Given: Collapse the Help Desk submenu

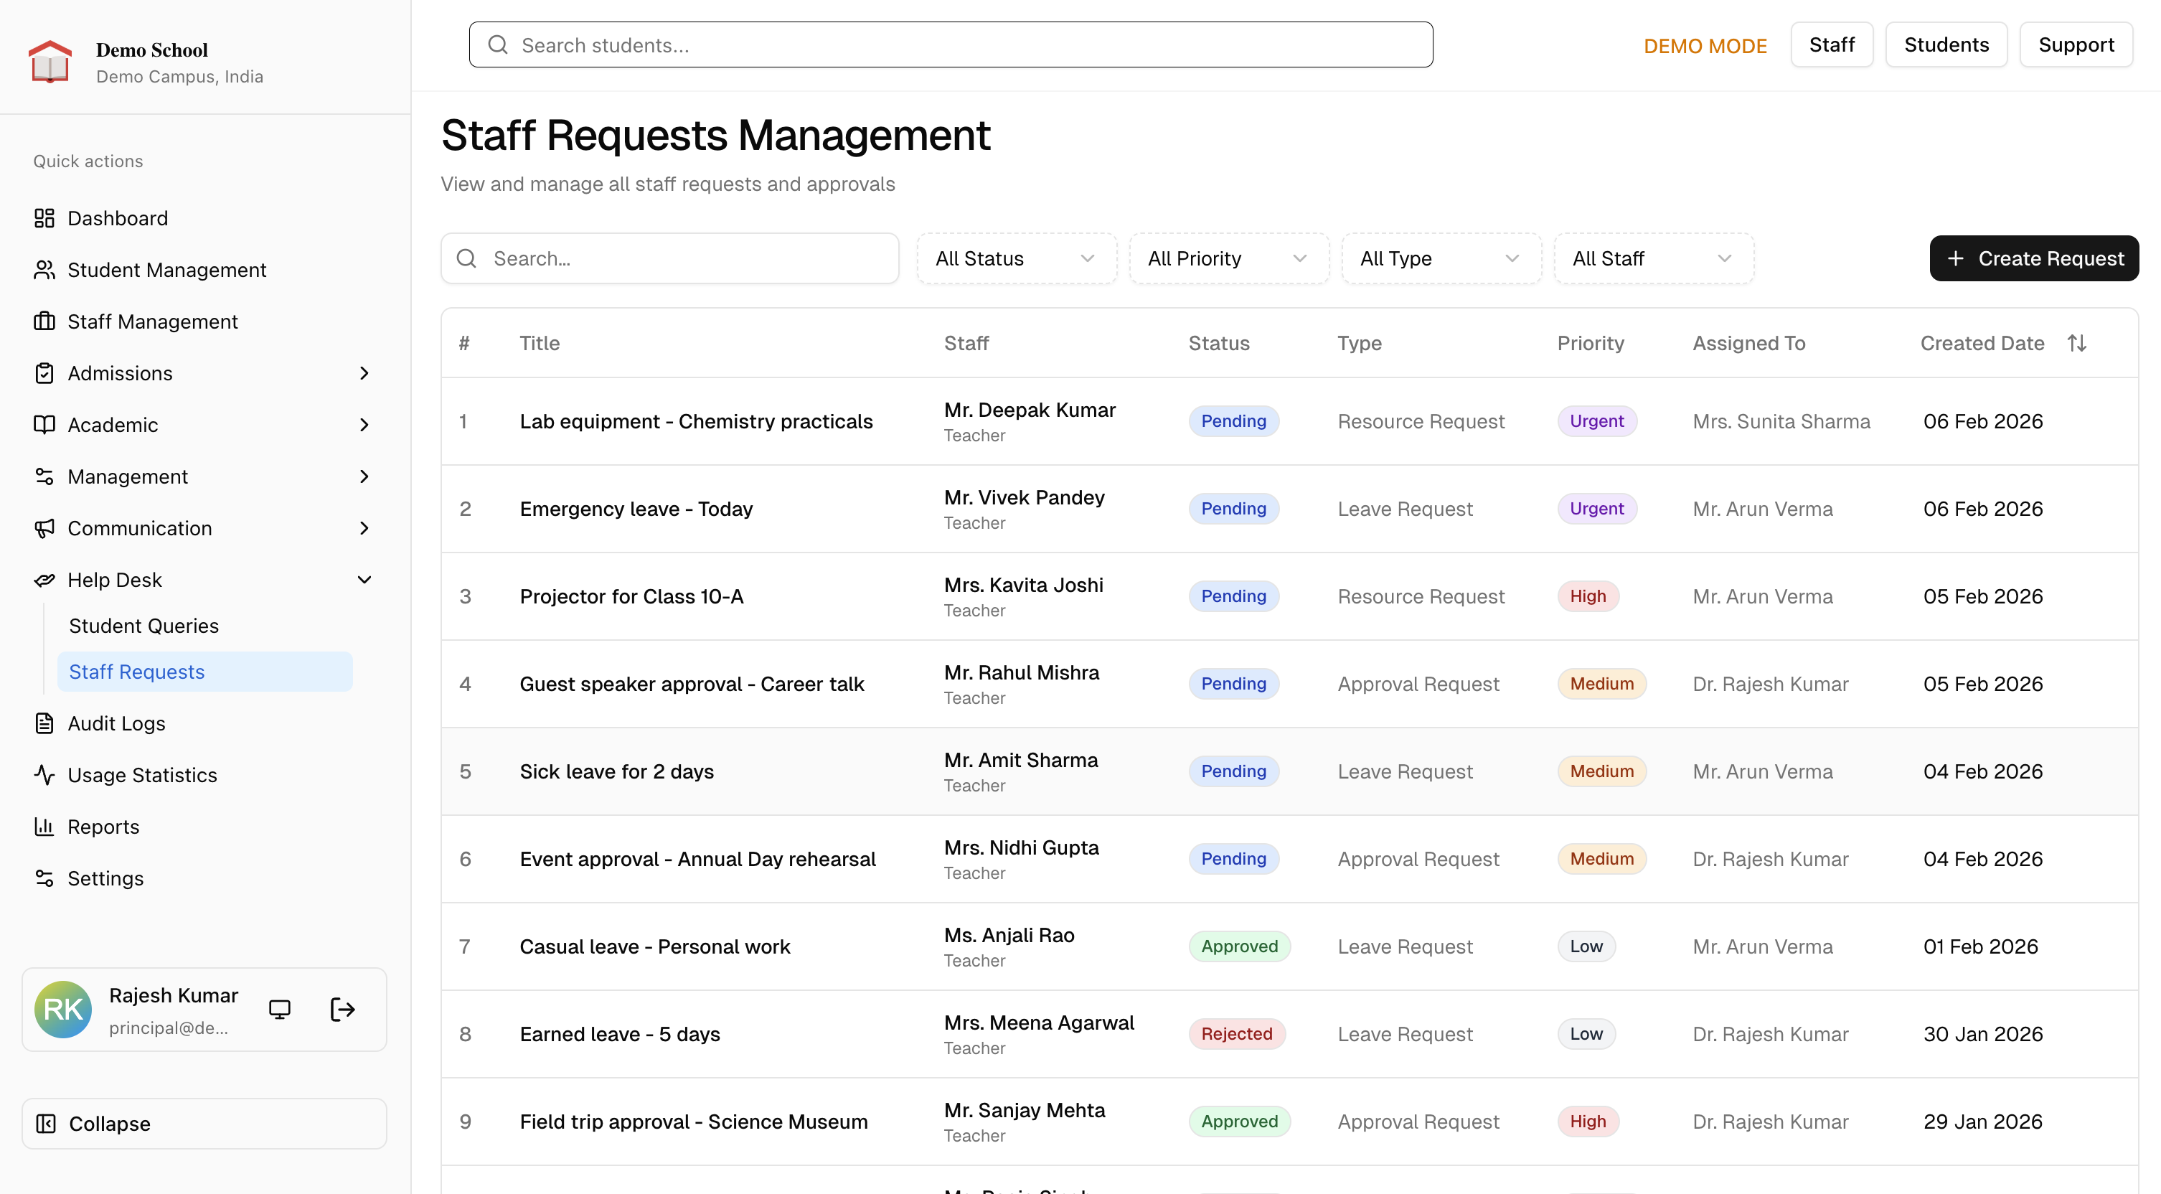Looking at the screenshot, I should [363, 580].
